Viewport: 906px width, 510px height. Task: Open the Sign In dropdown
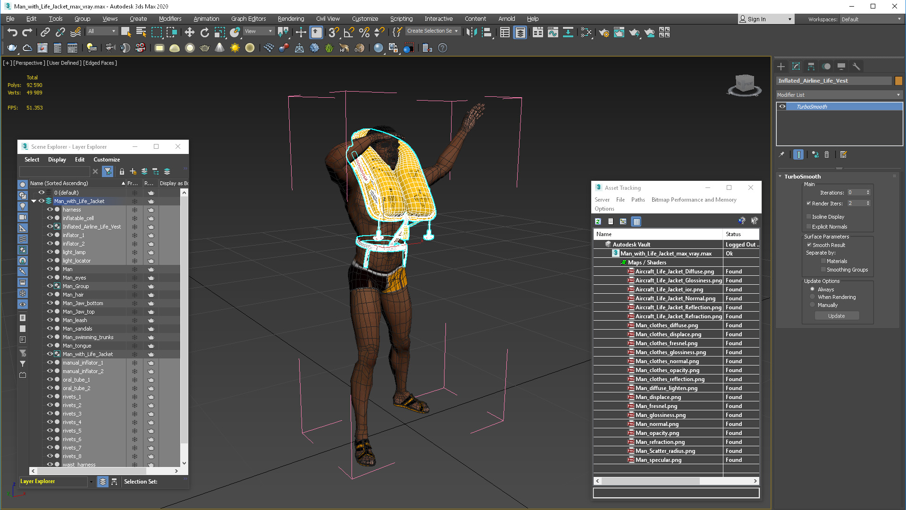[766, 19]
